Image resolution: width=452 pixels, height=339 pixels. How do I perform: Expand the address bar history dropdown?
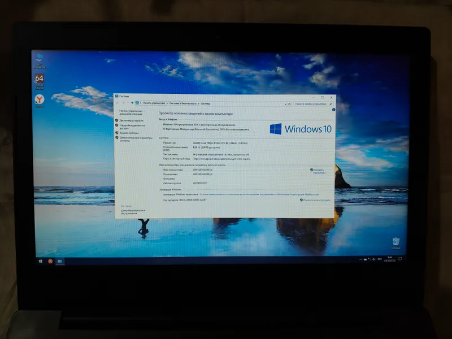click(x=285, y=104)
